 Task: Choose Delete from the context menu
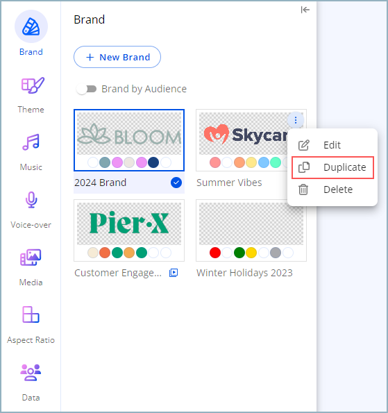point(332,189)
